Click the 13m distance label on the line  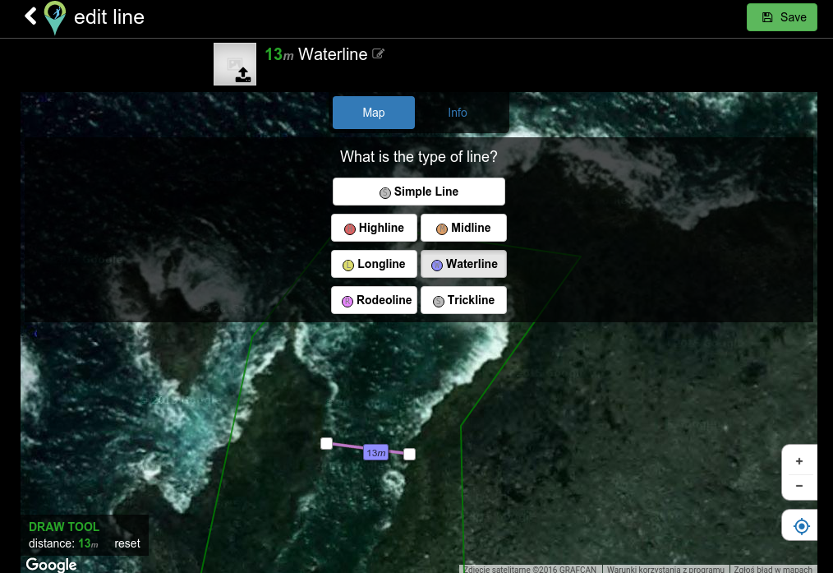376,452
